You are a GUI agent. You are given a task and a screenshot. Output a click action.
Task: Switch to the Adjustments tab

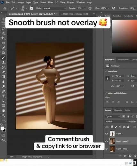(x=123, y=60)
